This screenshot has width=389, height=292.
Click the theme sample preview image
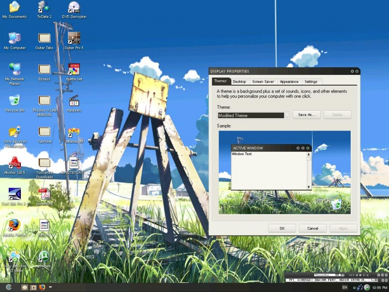coord(284,172)
